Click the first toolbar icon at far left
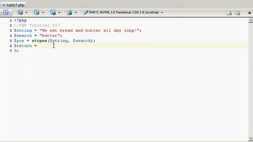Image resolution: width=253 pixels, height=142 pixels. point(6,12)
